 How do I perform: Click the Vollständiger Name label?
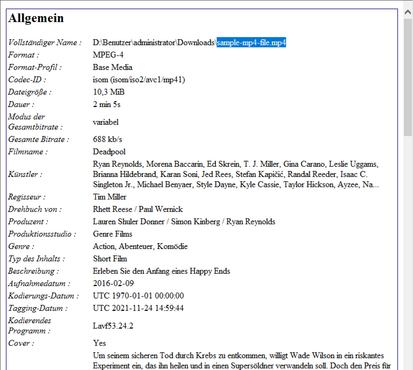tap(45, 42)
